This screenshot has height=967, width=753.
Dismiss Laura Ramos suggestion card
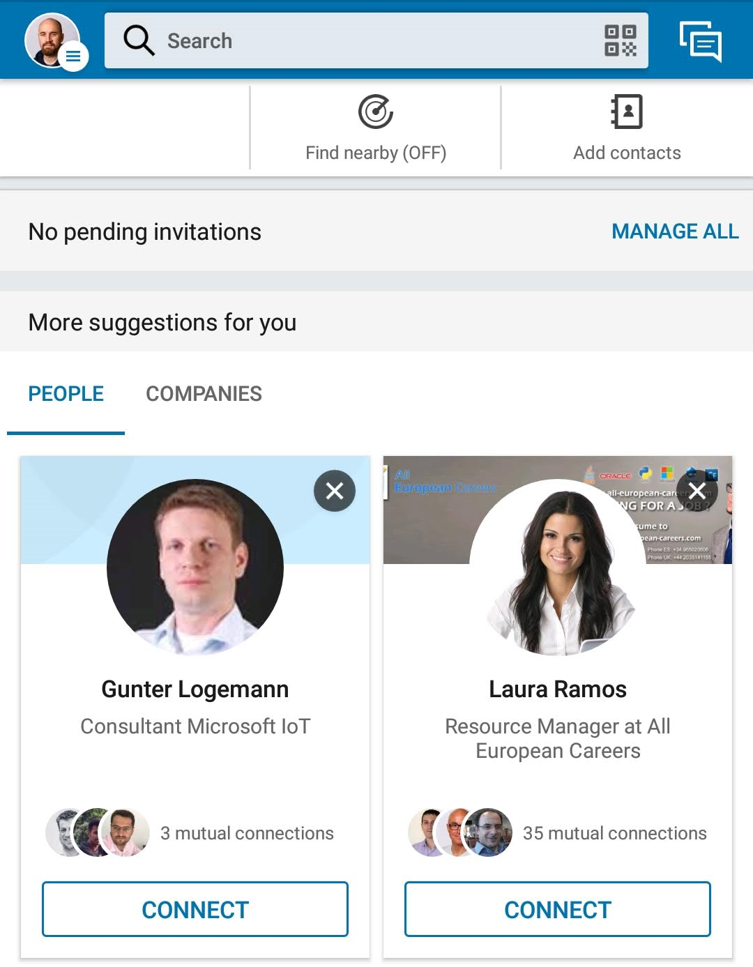coord(697,491)
